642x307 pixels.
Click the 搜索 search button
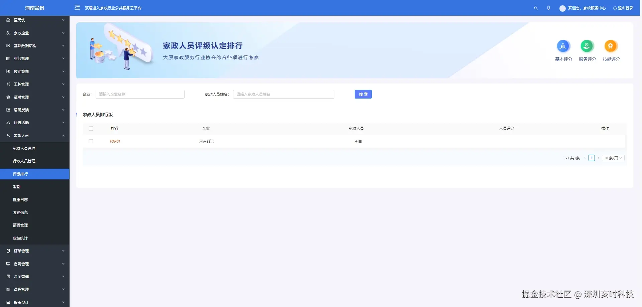pyautogui.click(x=363, y=94)
